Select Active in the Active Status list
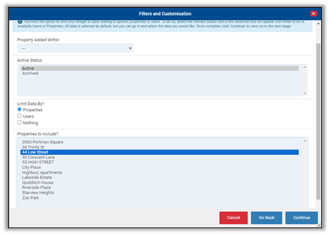Screen dimensions: 330x235 [x=159, y=68]
